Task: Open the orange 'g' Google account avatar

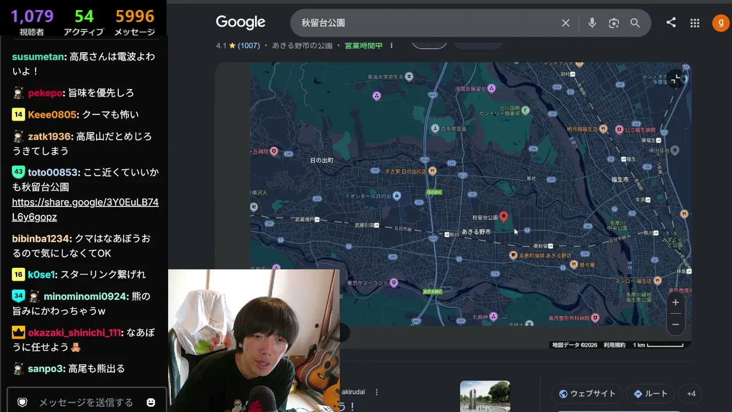Action: tap(721, 23)
